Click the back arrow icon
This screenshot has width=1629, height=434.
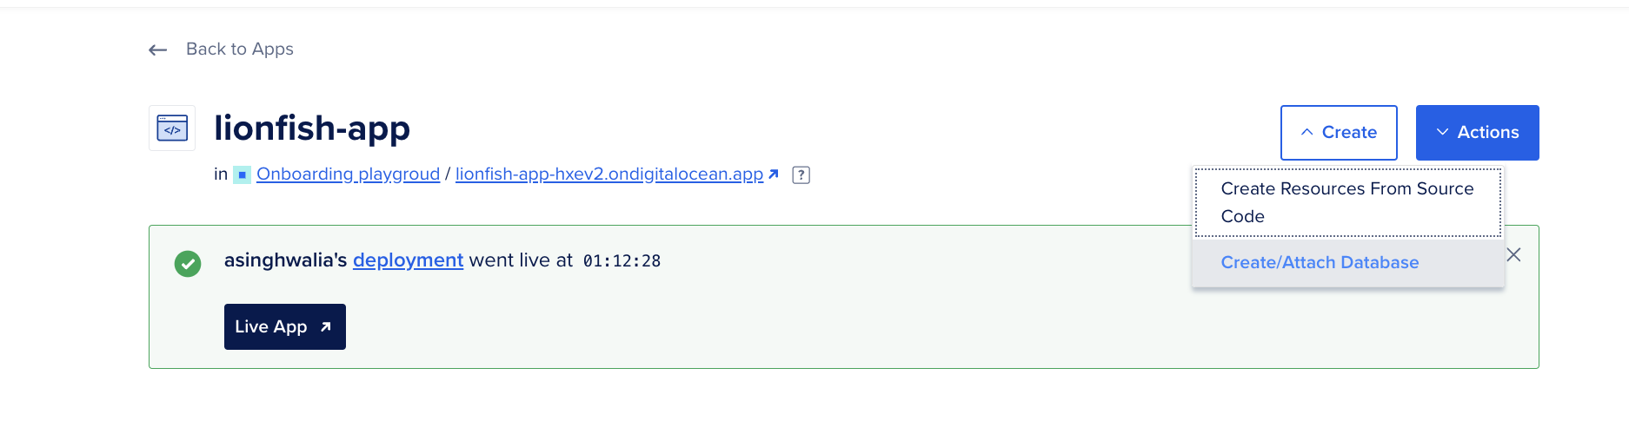(157, 50)
